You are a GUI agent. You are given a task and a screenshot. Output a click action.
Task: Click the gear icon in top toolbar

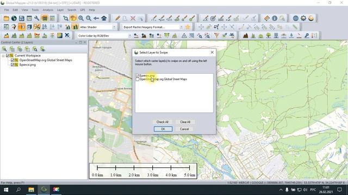pos(303,18)
